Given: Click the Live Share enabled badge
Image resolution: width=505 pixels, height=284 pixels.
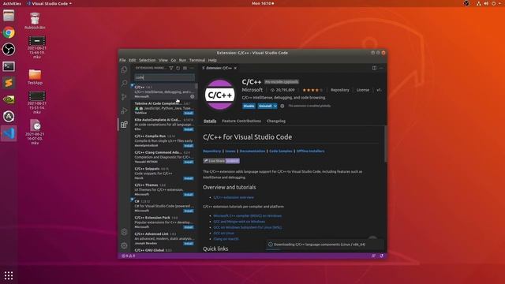Looking at the screenshot, I should point(221,161).
